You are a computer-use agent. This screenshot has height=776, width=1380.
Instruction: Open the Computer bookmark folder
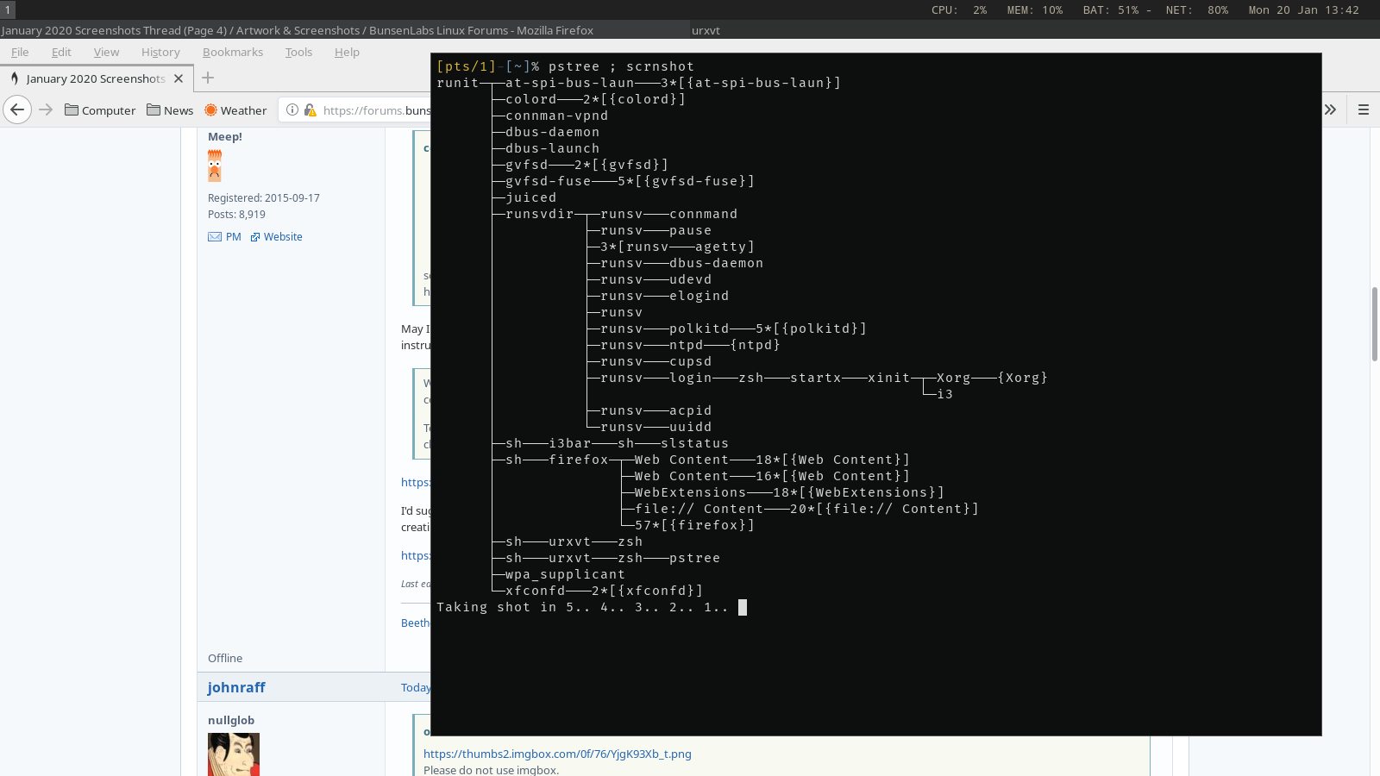(100, 110)
